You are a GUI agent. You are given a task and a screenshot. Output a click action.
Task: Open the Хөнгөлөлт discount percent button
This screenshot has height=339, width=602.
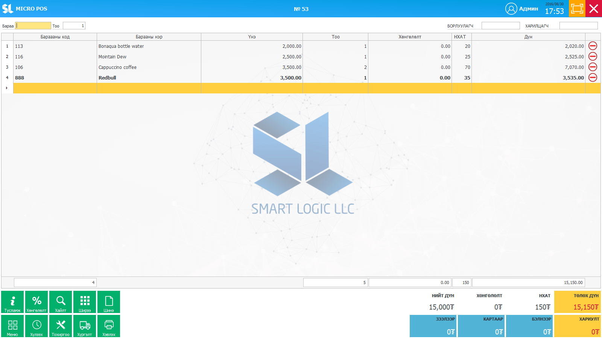click(36, 302)
